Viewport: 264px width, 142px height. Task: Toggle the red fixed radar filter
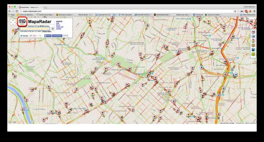click(253, 32)
